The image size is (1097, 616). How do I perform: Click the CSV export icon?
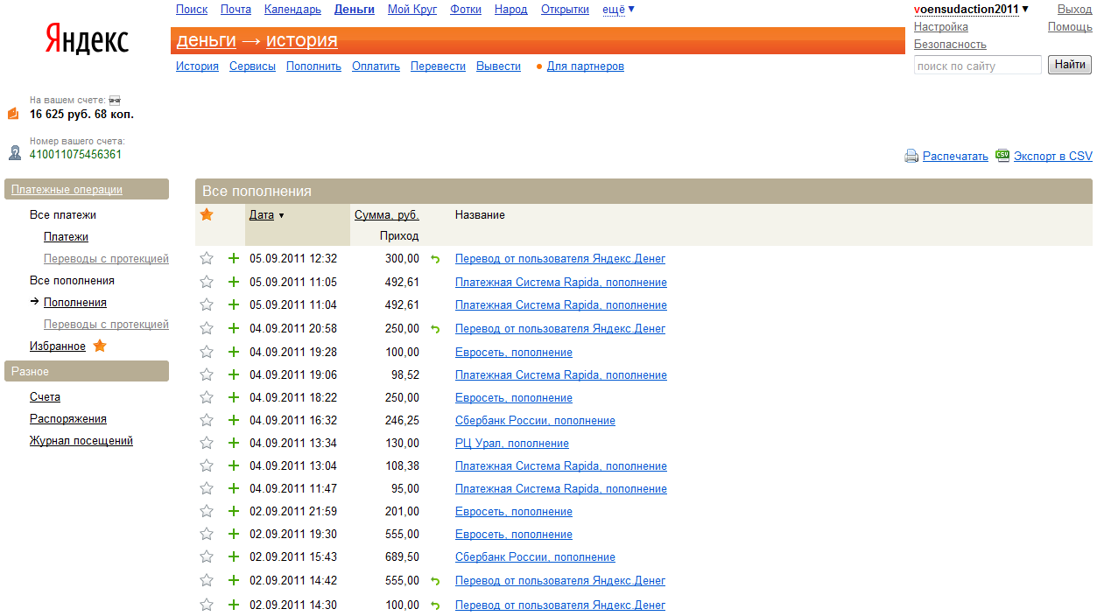point(1002,155)
